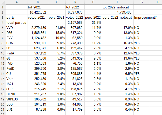The width and height of the screenshot is (162, 115).
Task: Select SGP votes_2022 value 195,875
Action: [75, 89]
